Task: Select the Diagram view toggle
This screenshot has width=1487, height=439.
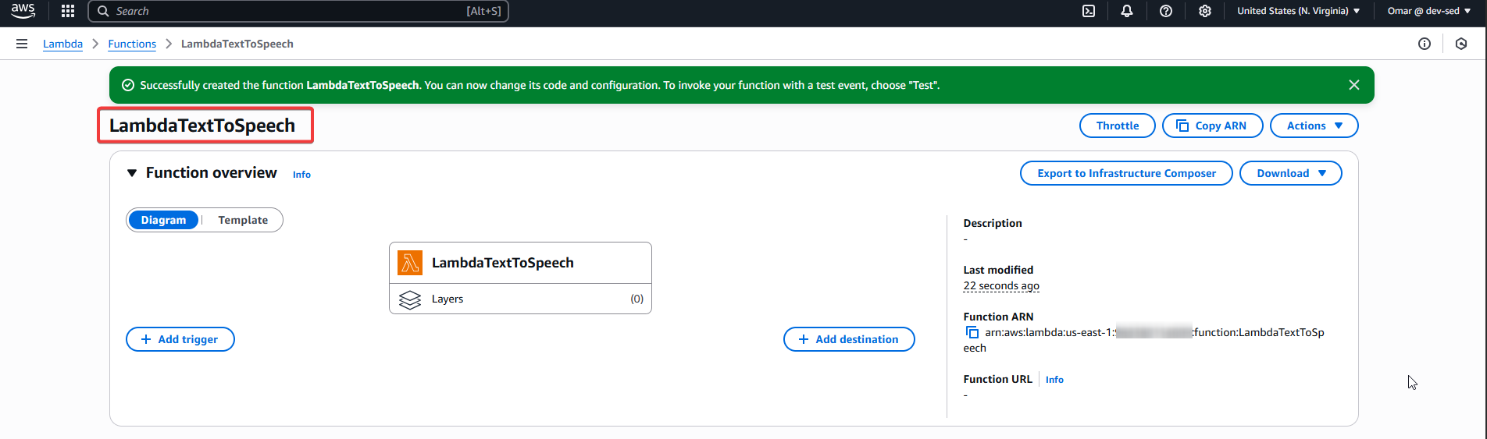Action: tap(163, 220)
